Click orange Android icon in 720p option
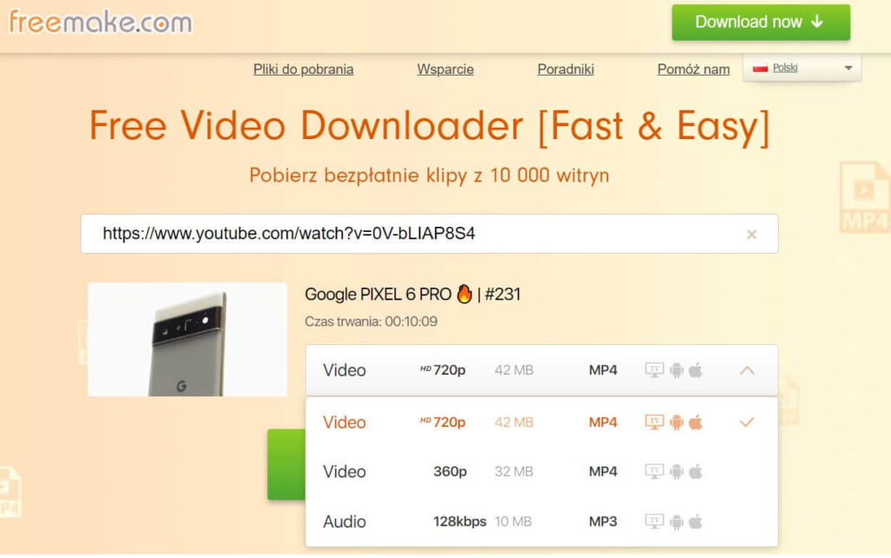Viewport: 891px width, 558px height. 676,422
